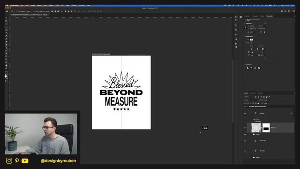The height and width of the screenshot is (169, 300).
Task: Open the Actions panel play icon
Action: pos(236,25)
